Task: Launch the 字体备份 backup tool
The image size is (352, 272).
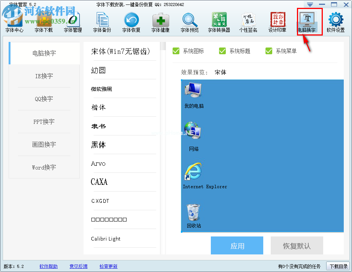Action: point(102,22)
